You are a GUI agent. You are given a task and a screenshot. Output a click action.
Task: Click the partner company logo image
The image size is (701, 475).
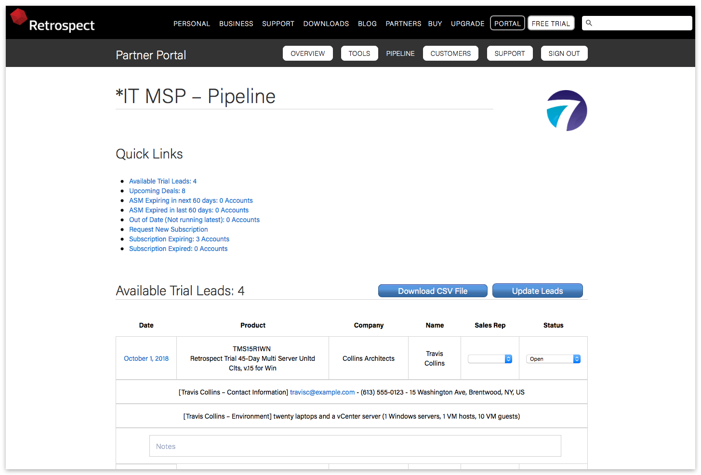point(567,110)
